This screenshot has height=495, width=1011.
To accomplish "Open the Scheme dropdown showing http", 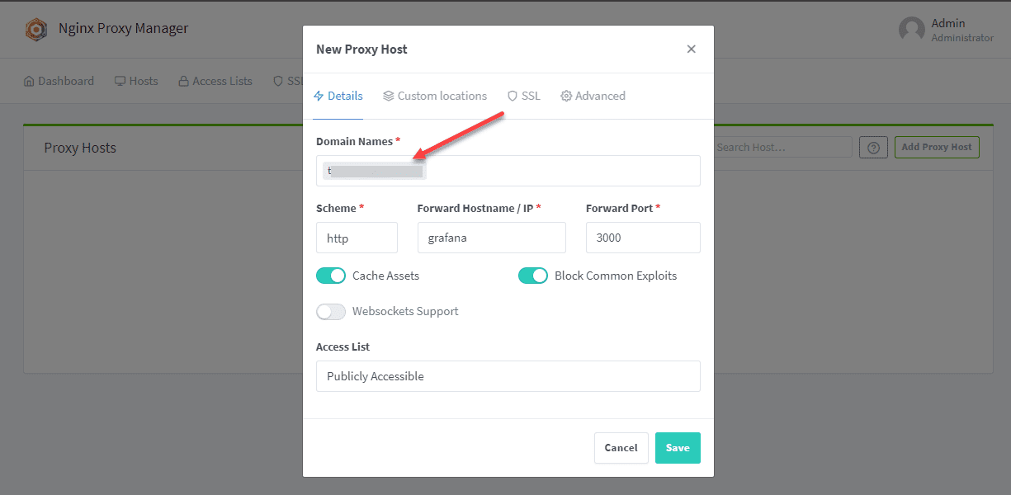I will tap(357, 238).
